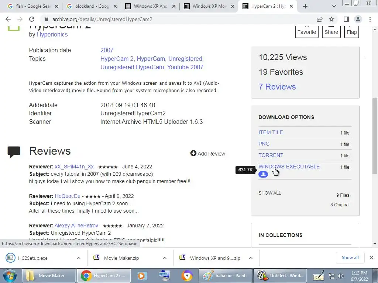Toggle the Chrome side panel icon
The height and width of the screenshot is (283, 378).
pyautogui.click(x=346, y=19)
